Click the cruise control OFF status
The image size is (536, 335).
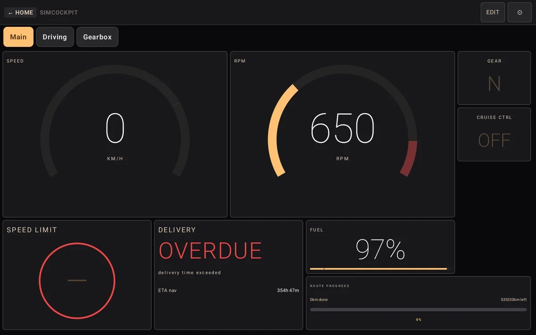tap(494, 141)
